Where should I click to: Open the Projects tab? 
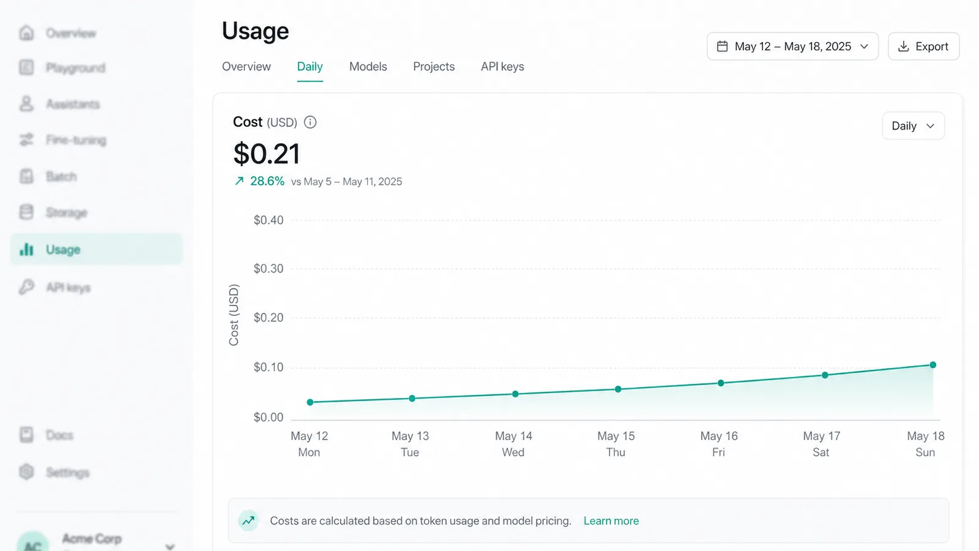434,67
